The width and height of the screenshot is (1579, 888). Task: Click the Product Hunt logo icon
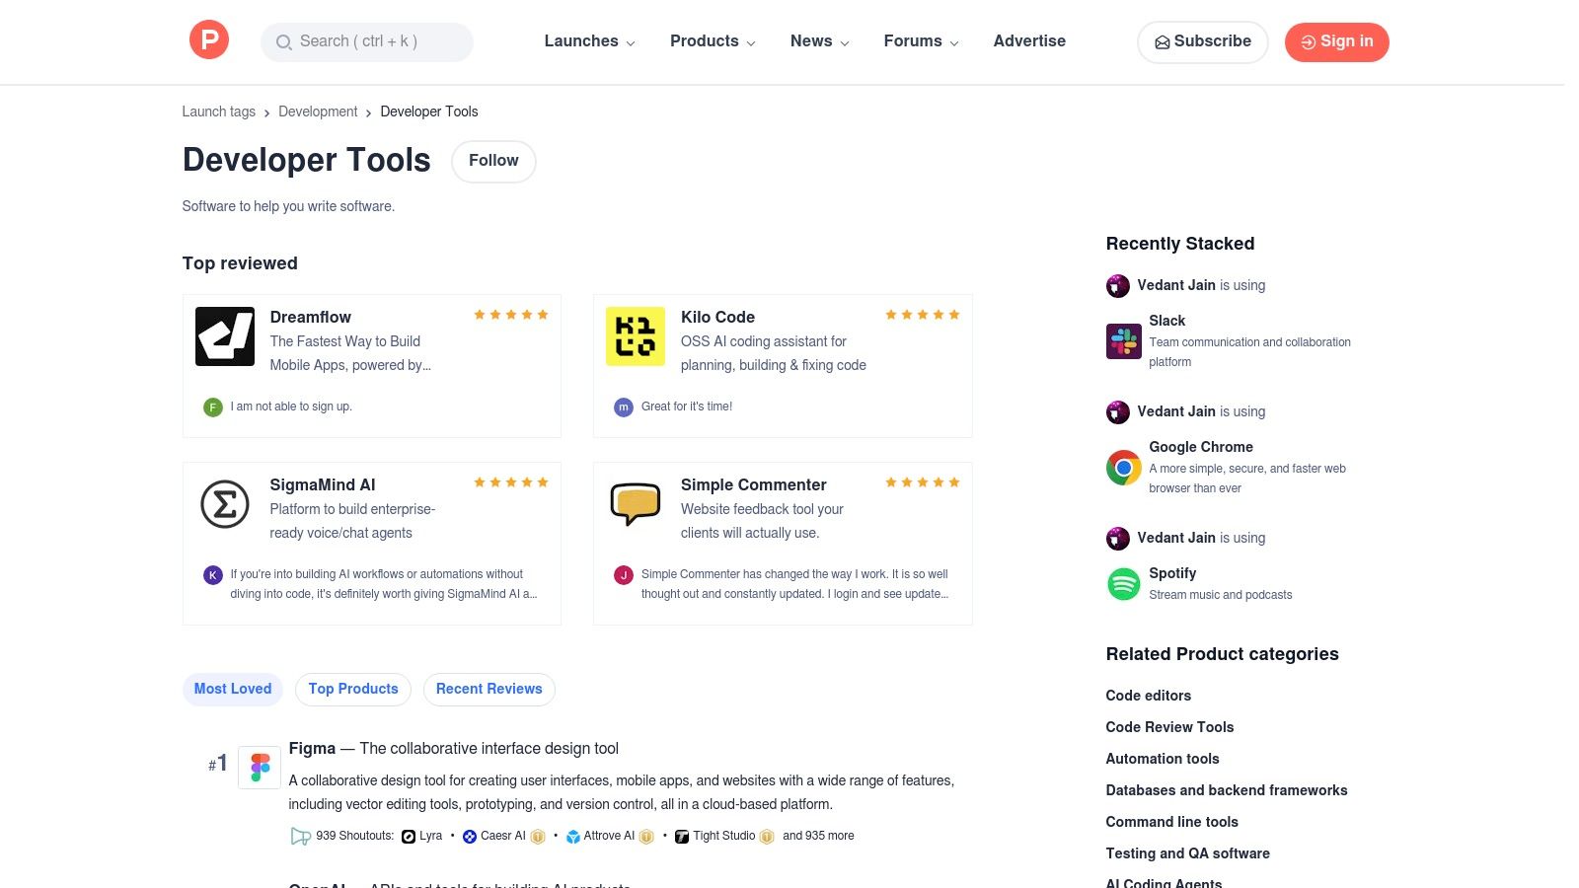[208, 39]
